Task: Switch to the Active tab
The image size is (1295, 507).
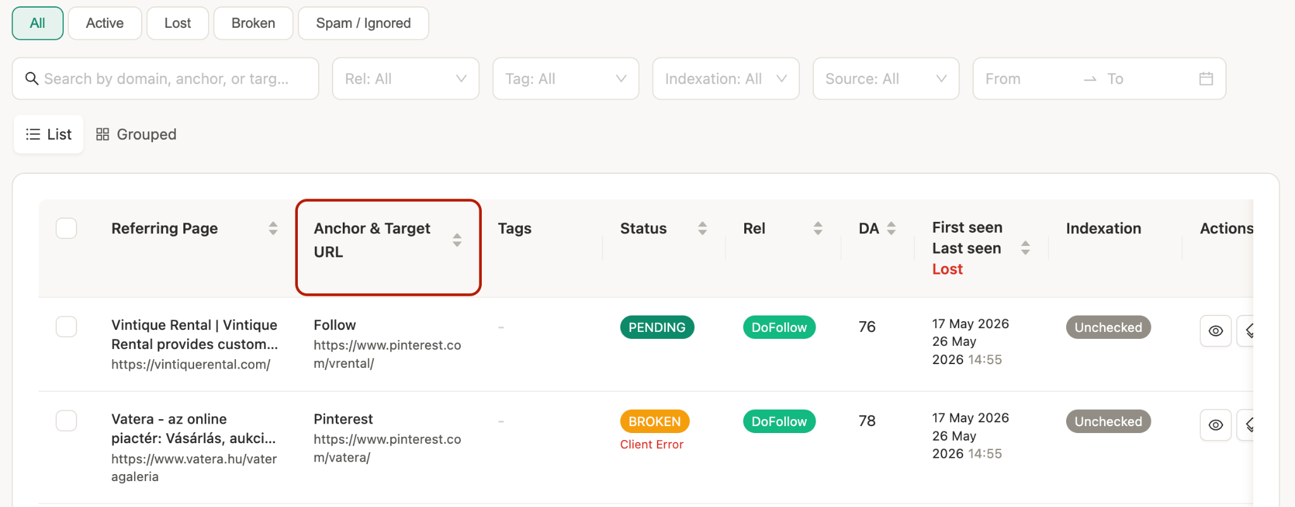Action: coord(104,23)
